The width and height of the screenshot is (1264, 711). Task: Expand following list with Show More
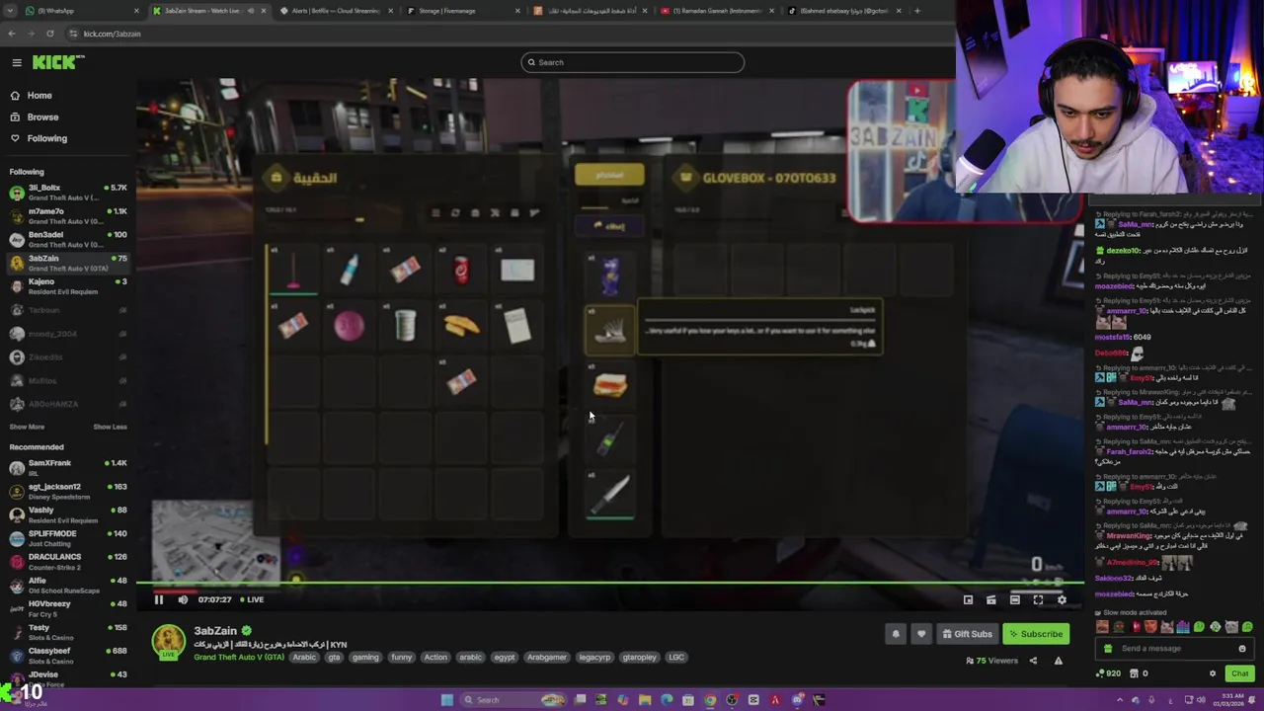pos(27,427)
